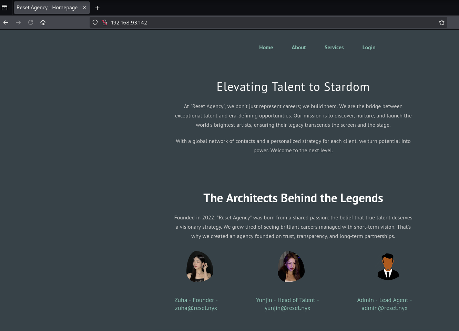This screenshot has width=459, height=331.
Task: Click Yunjin's profile photo
Action: click(291, 267)
